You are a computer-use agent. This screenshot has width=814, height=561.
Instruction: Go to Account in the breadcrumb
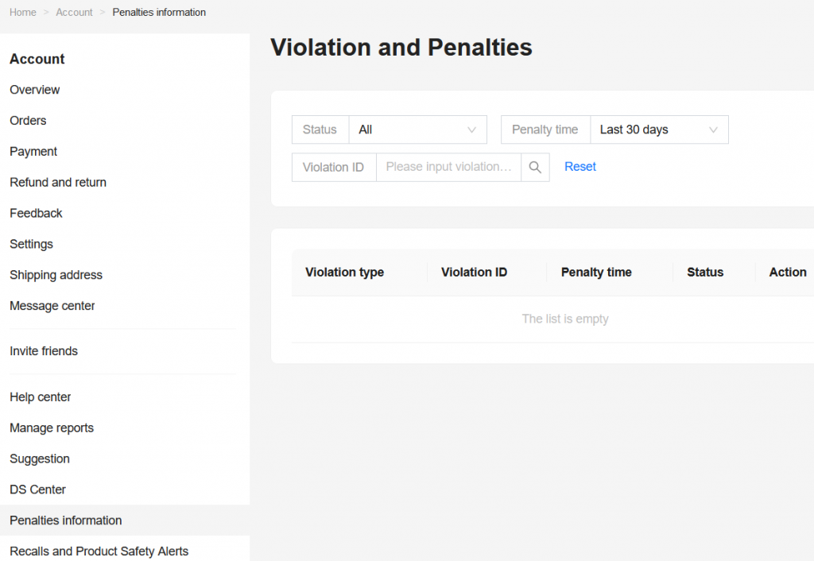click(x=74, y=13)
